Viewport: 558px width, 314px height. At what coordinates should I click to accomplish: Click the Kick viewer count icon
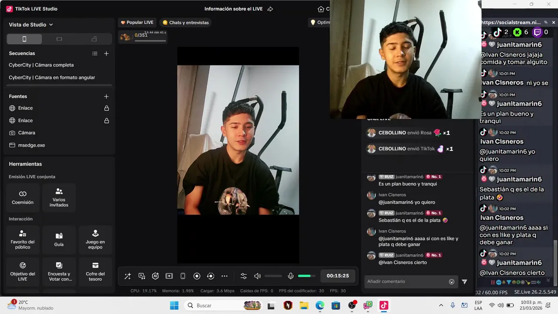517,32
